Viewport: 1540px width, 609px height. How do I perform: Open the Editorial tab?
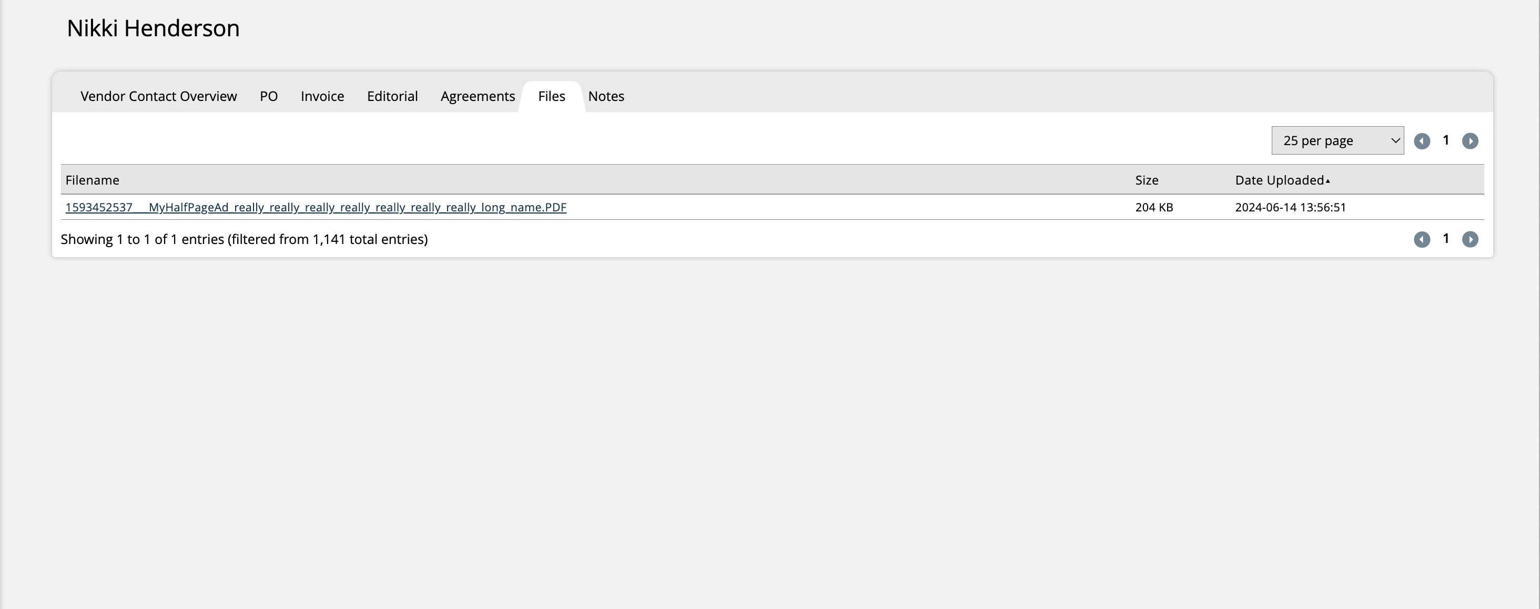(392, 96)
